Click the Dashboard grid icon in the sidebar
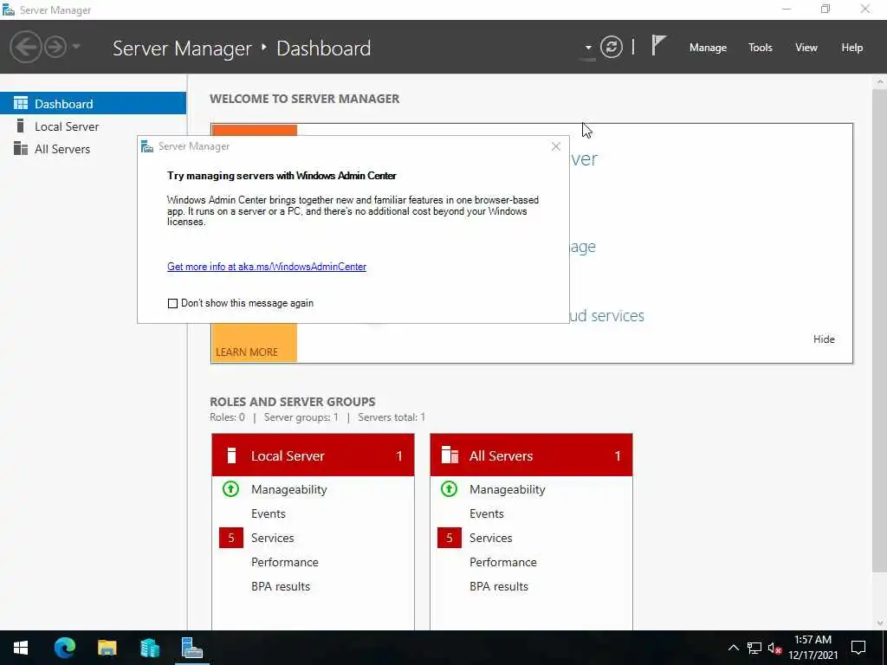 click(21, 103)
